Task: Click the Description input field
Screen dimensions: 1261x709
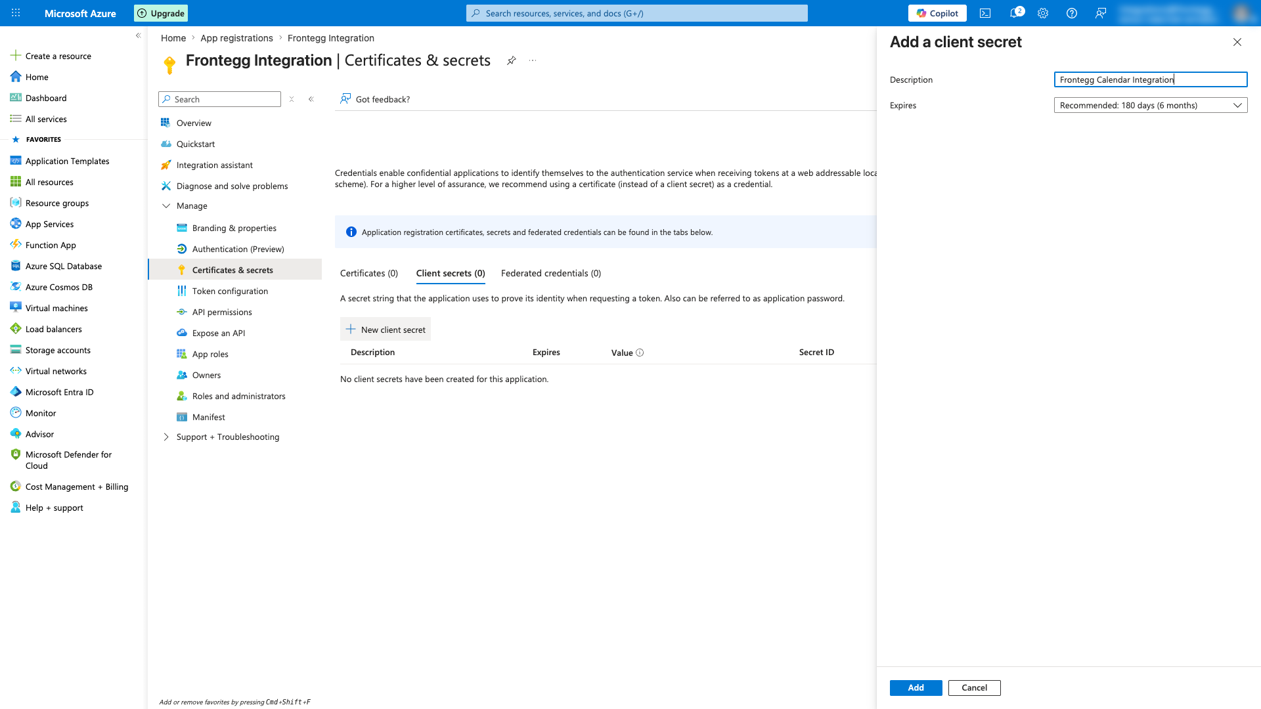Action: [1151, 79]
